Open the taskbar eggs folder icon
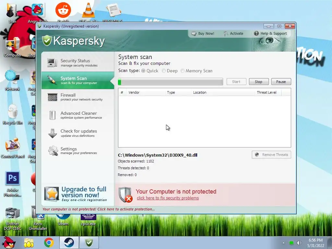 coord(29,243)
